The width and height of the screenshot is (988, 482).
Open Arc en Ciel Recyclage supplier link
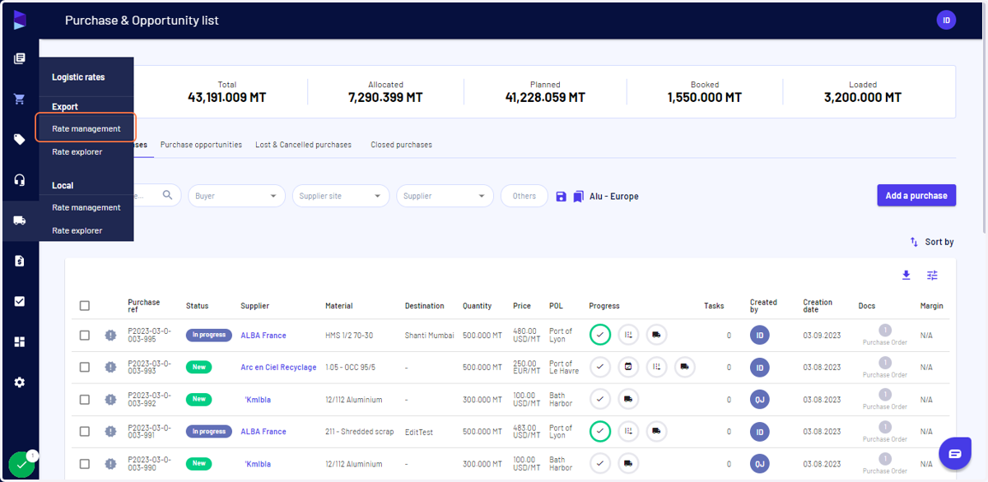pyautogui.click(x=278, y=368)
